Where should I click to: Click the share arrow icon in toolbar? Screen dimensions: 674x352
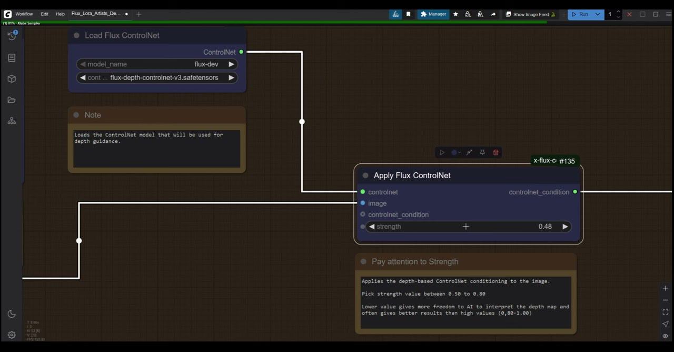click(x=493, y=14)
